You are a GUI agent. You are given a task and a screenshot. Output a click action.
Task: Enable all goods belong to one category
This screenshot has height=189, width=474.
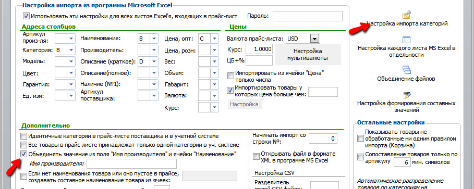click(x=23, y=145)
